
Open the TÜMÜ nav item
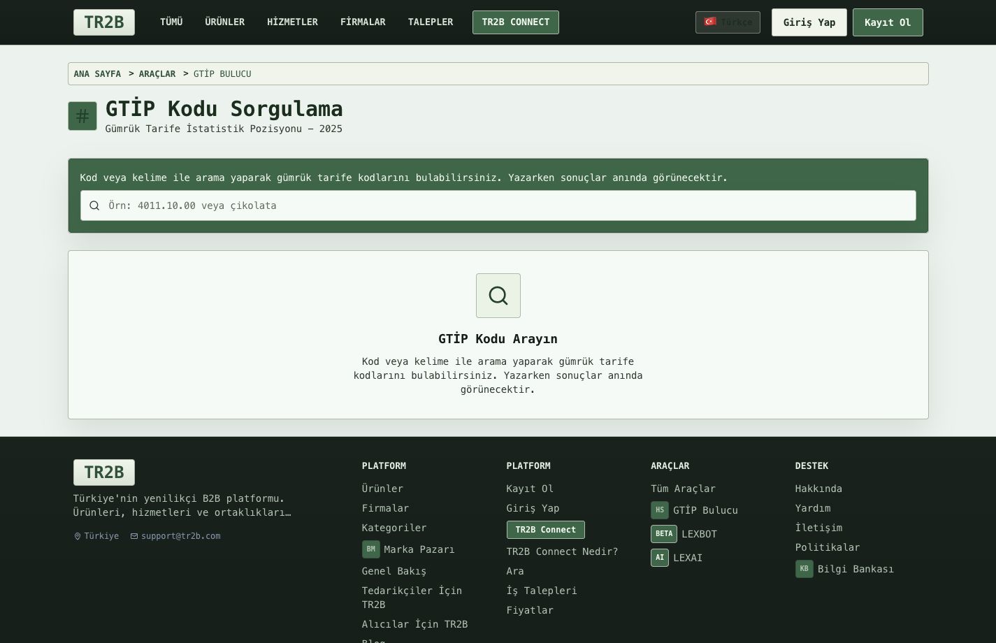coord(171,22)
